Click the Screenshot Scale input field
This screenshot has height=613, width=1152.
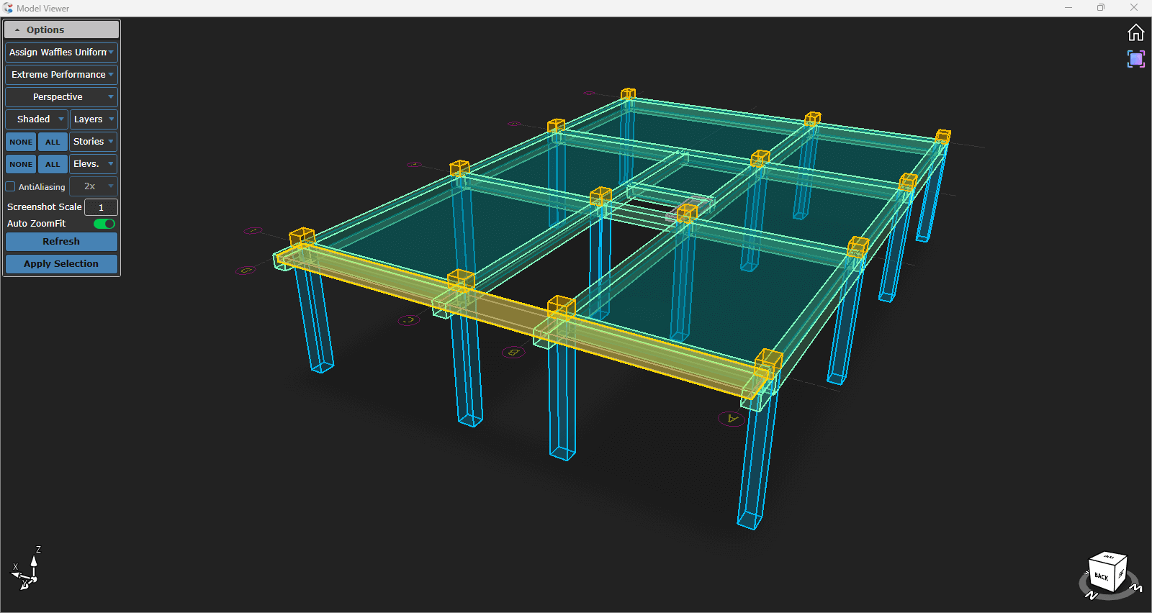(101, 207)
